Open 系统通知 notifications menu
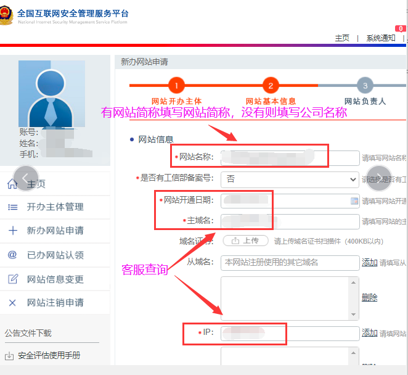This screenshot has width=408, height=375. click(381, 38)
